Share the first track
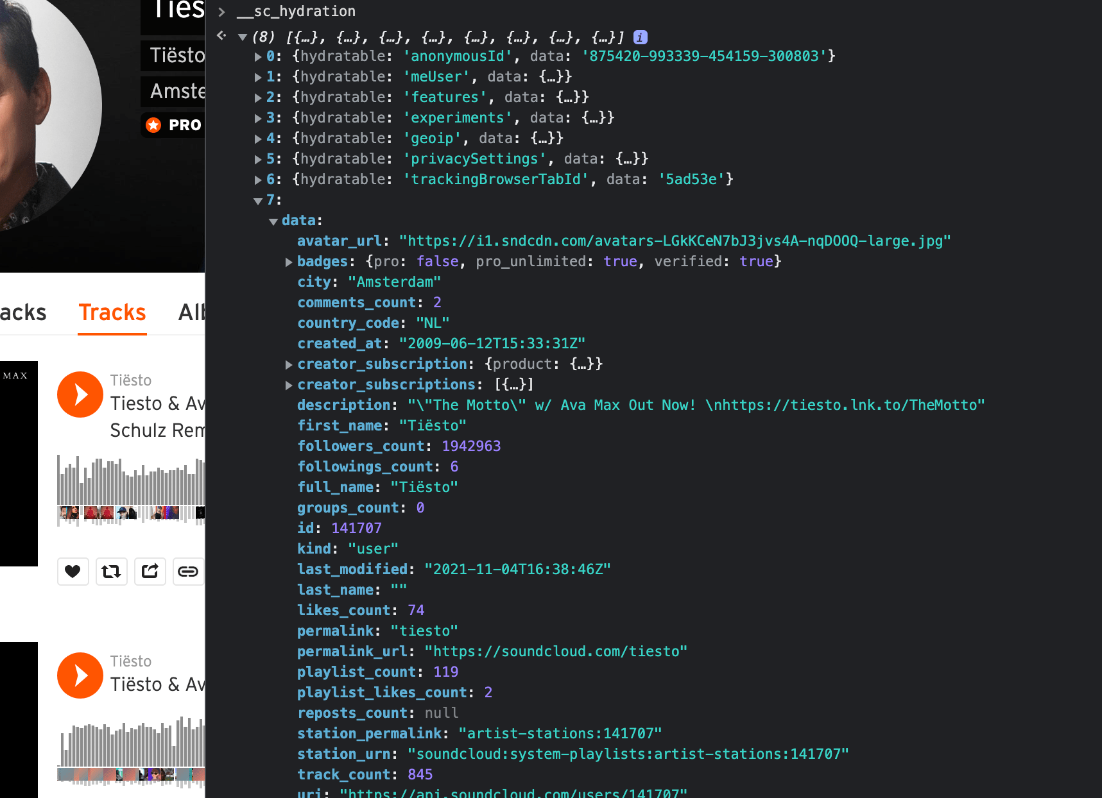The height and width of the screenshot is (798, 1102). (150, 571)
